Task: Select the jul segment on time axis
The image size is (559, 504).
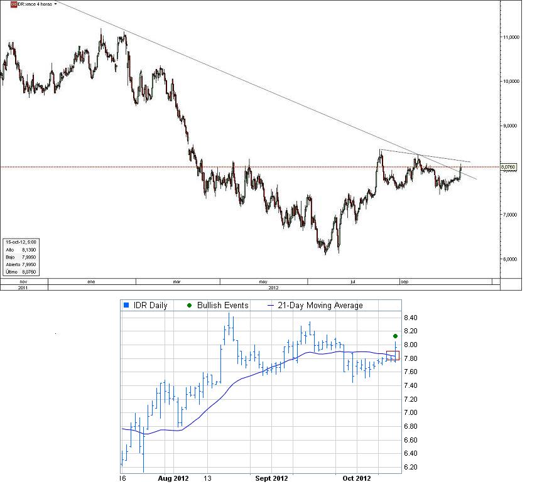Action: point(352,281)
